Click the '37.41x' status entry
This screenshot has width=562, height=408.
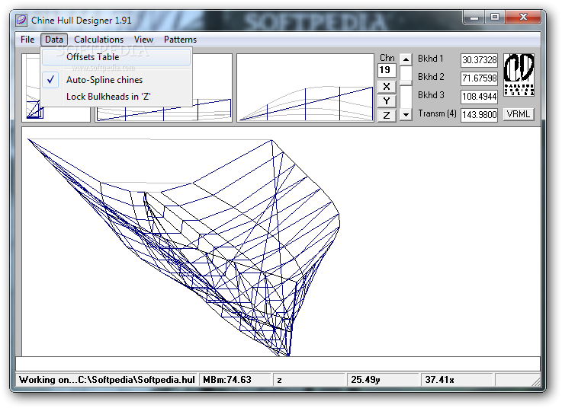458,380
